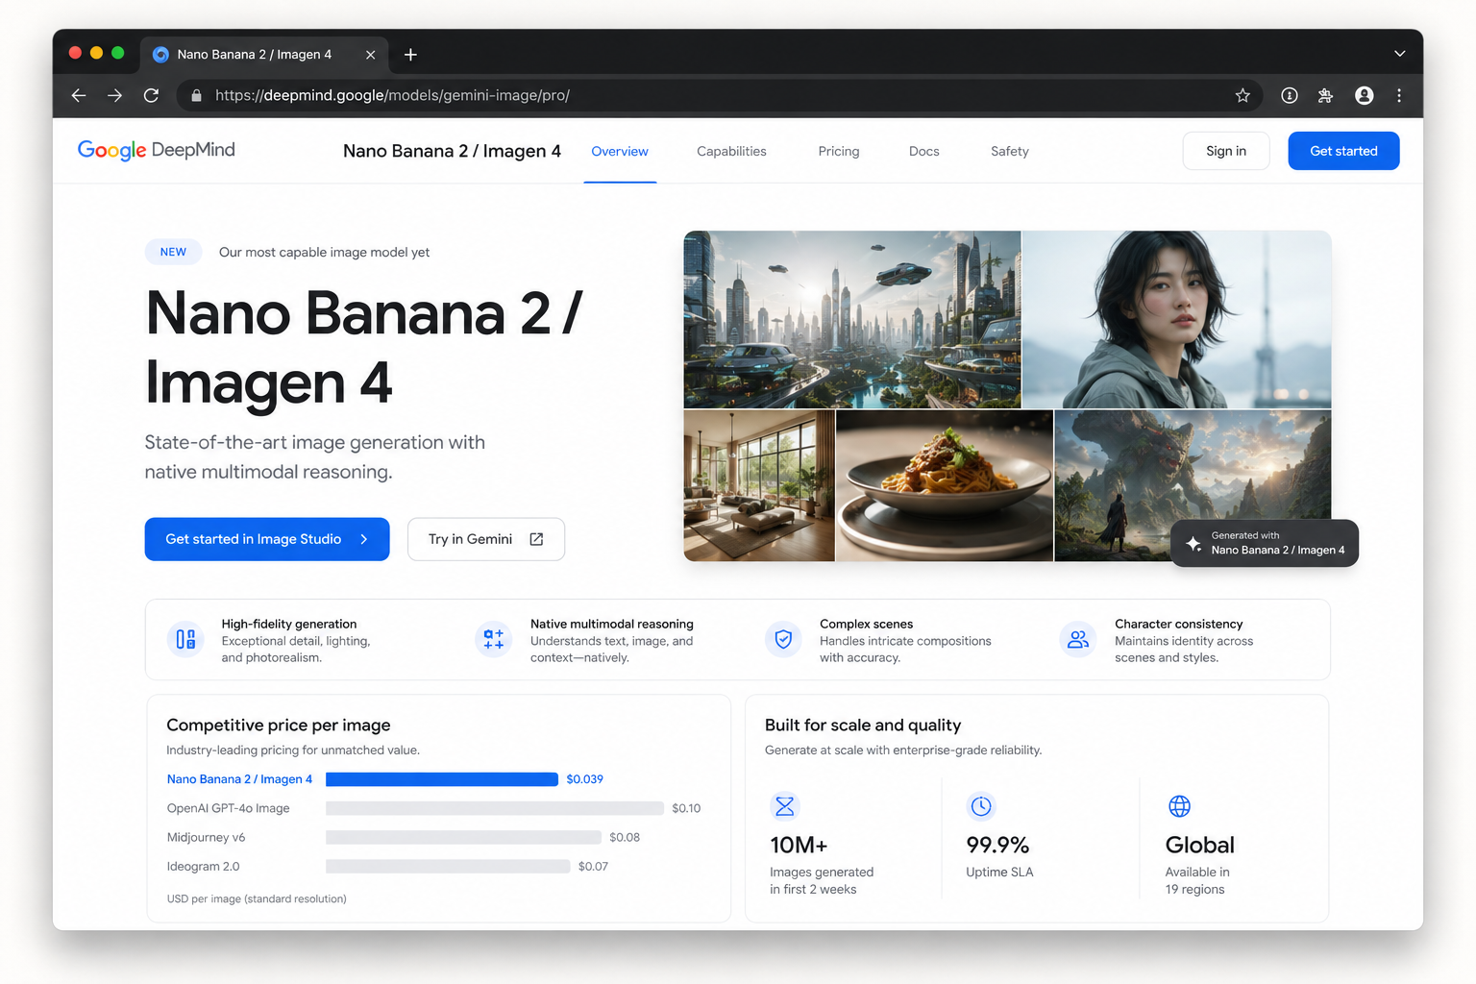1476x984 pixels.
Task: Click the Google DeepMind logo
Action: point(156,150)
